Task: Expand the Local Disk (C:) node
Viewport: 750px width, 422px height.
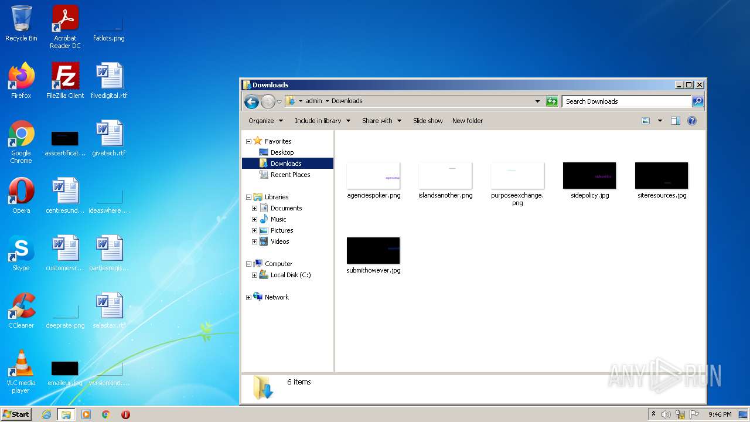Action: [x=254, y=275]
